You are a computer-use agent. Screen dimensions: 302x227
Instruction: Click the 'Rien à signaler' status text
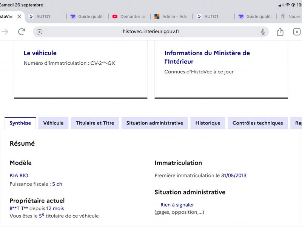coord(177,205)
